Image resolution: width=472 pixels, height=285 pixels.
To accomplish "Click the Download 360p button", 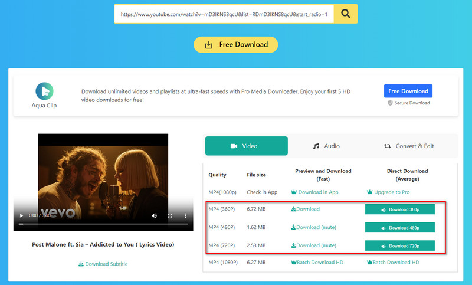I will click(400, 209).
